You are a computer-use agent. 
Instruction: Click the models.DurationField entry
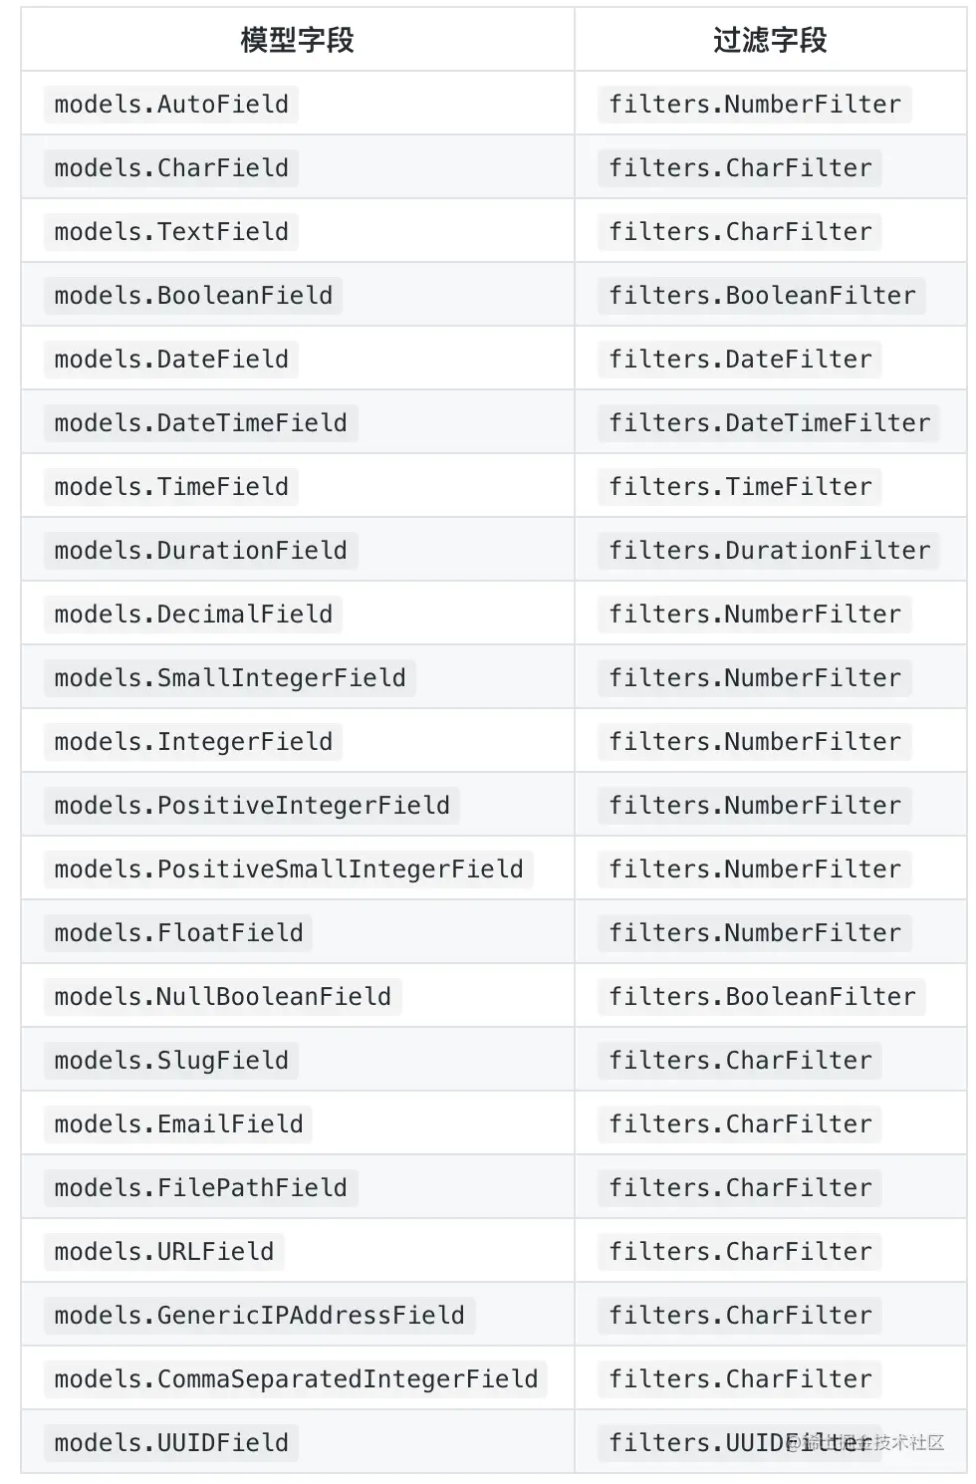200,550
